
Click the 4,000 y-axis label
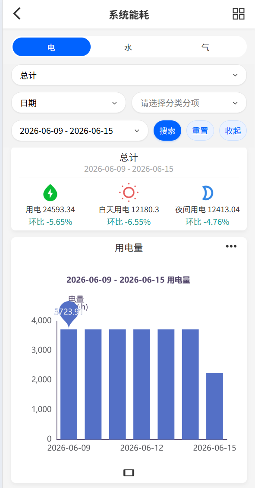point(41,320)
